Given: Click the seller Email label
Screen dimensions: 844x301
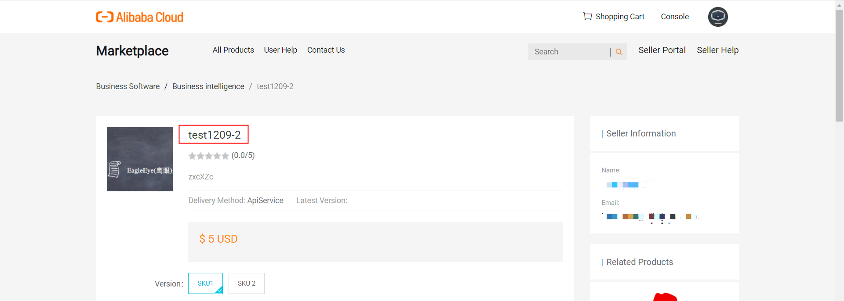Looking at the screenshot, I should (610, 203).
